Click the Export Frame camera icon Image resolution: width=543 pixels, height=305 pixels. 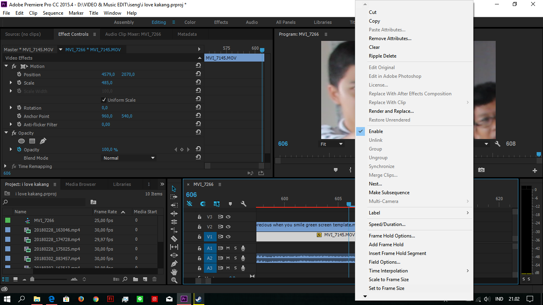pos(481,170)
